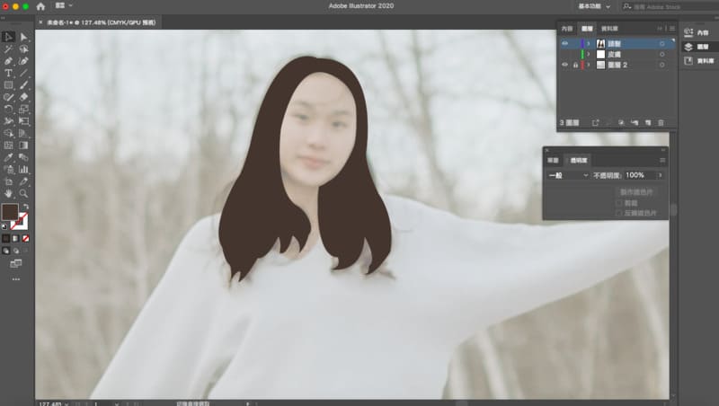Click the 圖層 2 target circle
719x406 pixels.
point(661,65)
